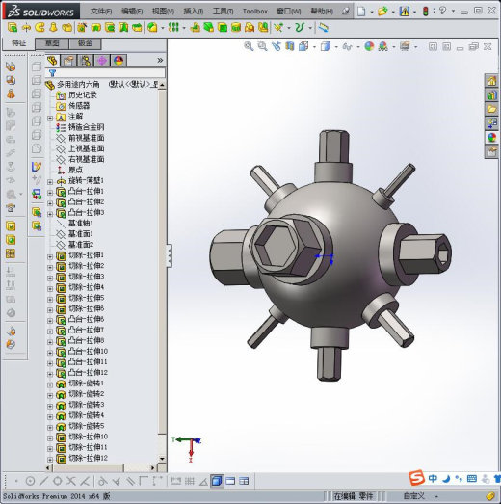Open the 工具(T) menu
The image size is (501, 504).
pos(223,12)
